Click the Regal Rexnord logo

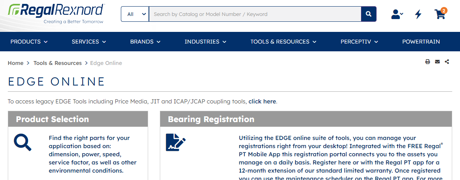(x=56, y=14)
